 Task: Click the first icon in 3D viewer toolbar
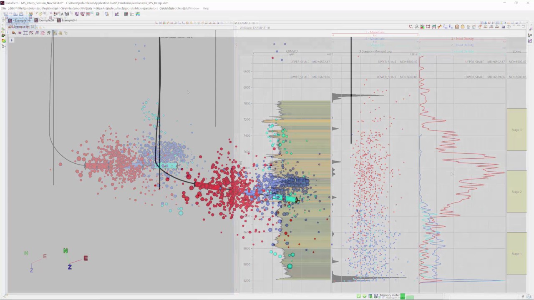pyautogui.click(x=13, y=32)
